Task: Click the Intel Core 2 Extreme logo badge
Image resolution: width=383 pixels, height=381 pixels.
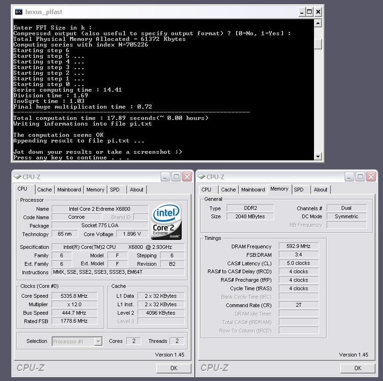Action: pos(167,221)
